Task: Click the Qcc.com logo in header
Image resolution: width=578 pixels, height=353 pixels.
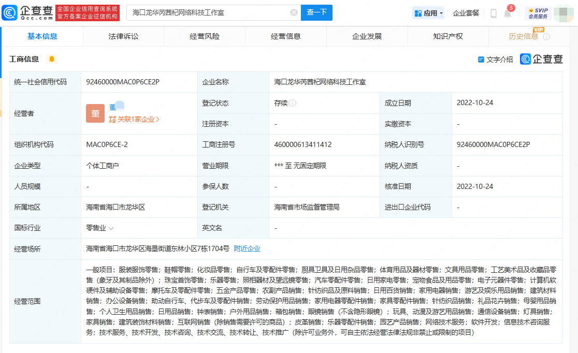Action: 27,12
